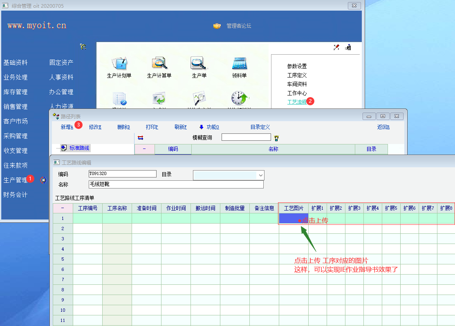The image size is (455, 326).
Task: Open the 领料单 calculator icon
Action: coord(239,64)
